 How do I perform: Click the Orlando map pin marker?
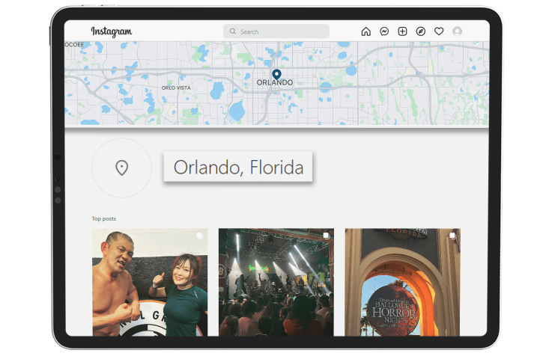click(276, 74)
